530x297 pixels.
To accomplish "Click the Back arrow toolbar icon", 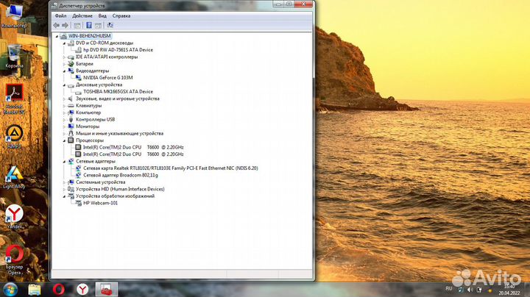I will click(57, 25).
